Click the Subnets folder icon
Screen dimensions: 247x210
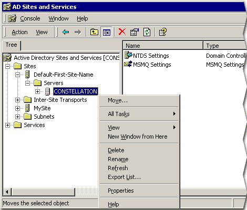pos(27,117)
